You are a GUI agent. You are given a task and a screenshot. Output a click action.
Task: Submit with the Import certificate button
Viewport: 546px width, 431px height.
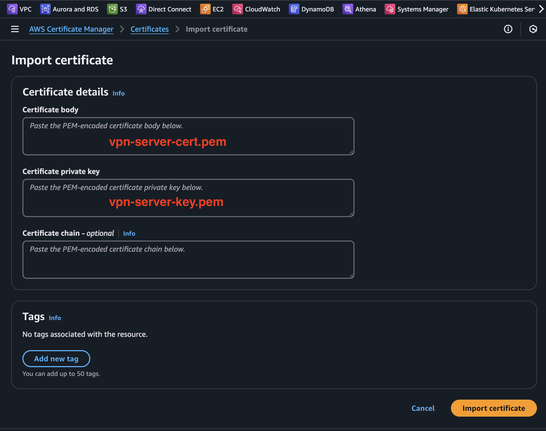[494, 408]
